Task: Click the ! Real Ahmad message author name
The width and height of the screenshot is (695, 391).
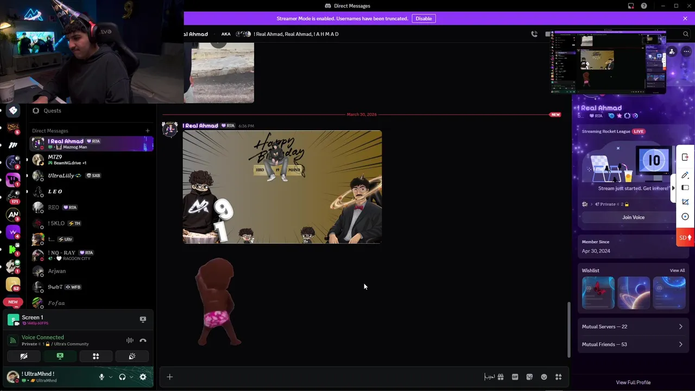Action: click(200, 125)
